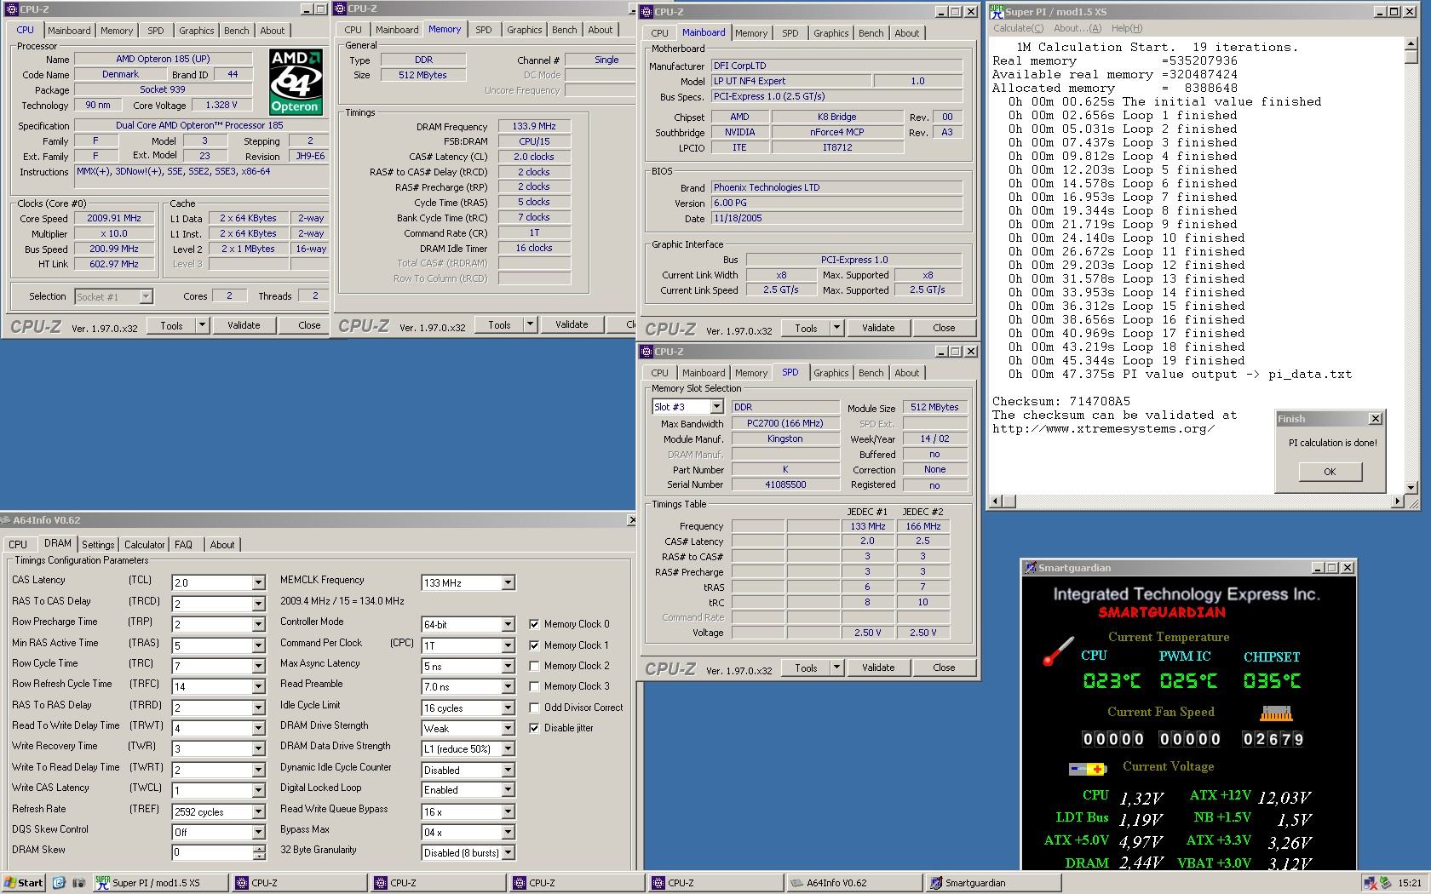Activate Smartguardian from the taskbar
Screen dimensions: 1431x894
coord(994,883)
